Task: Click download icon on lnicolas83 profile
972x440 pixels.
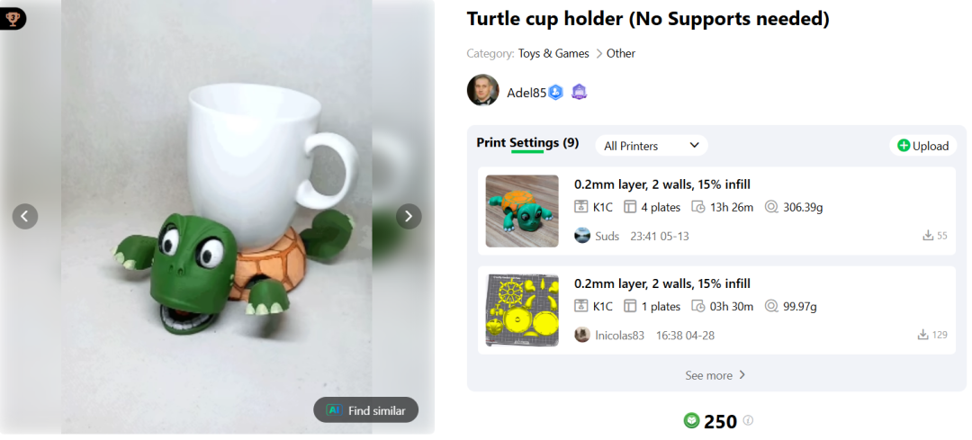Action: (x=923, y=335)
